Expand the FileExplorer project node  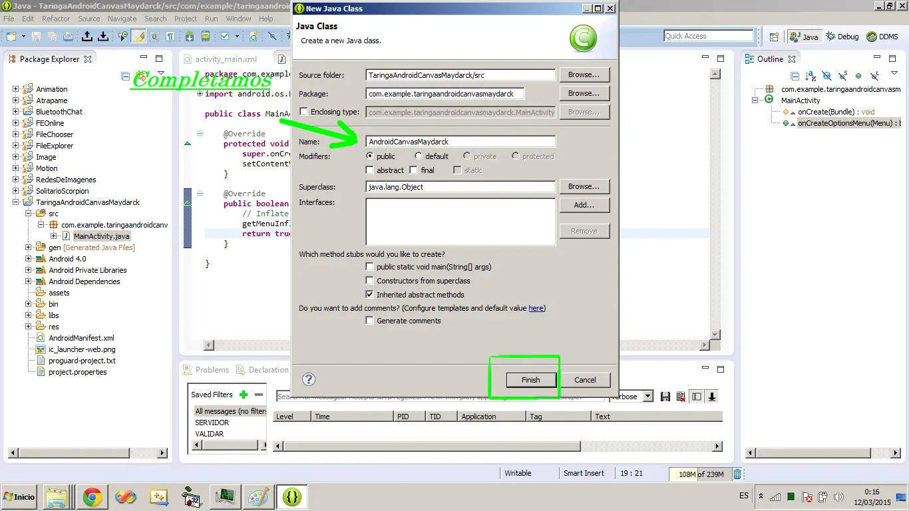coord(16,146)
